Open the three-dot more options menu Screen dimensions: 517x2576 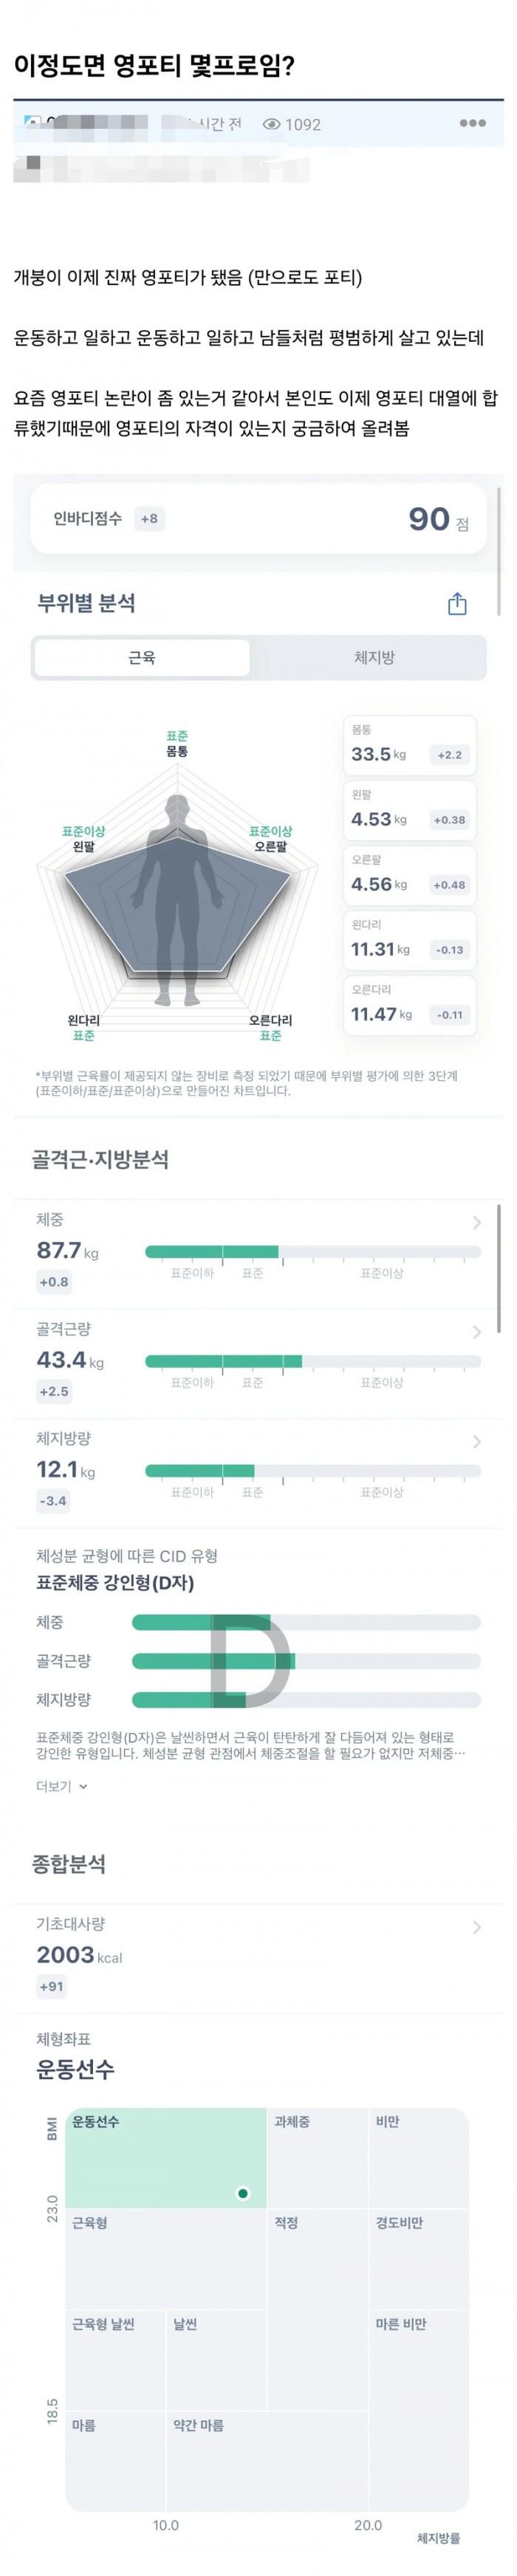coord(472,123)
